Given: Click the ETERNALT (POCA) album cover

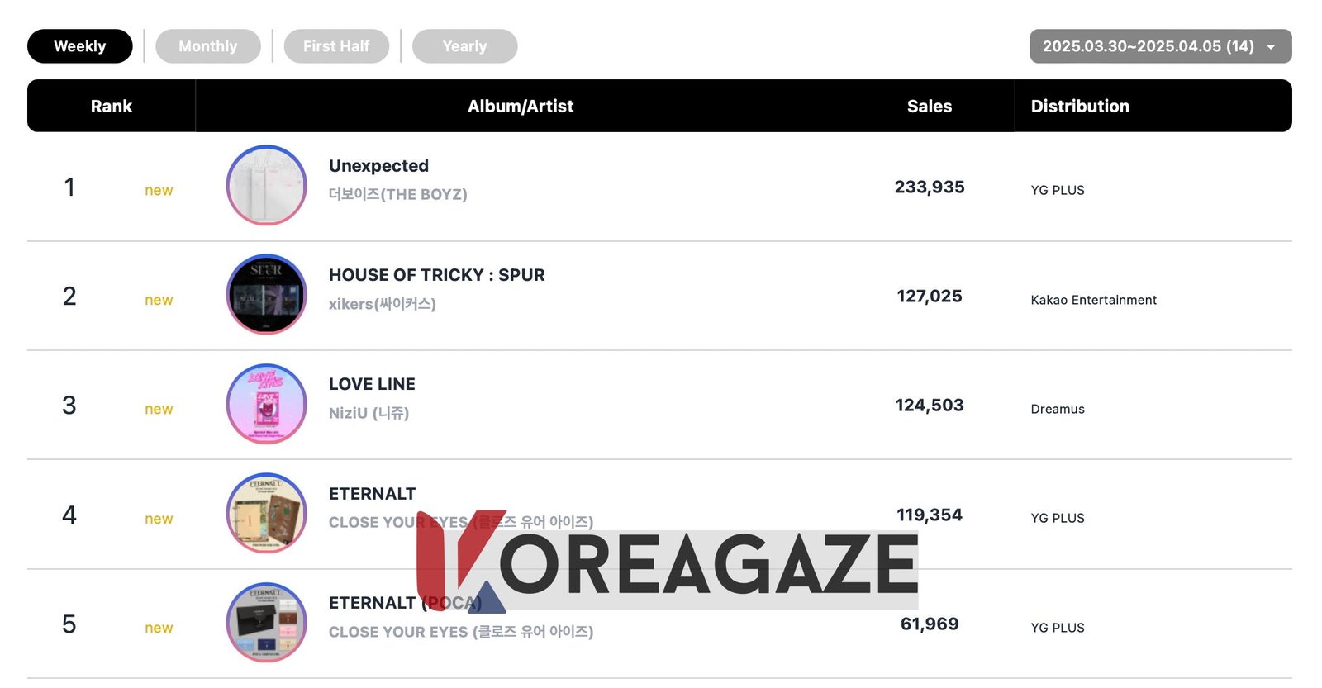Looking at the screenshot, I should pyautogui.click(x=266, y=623).
